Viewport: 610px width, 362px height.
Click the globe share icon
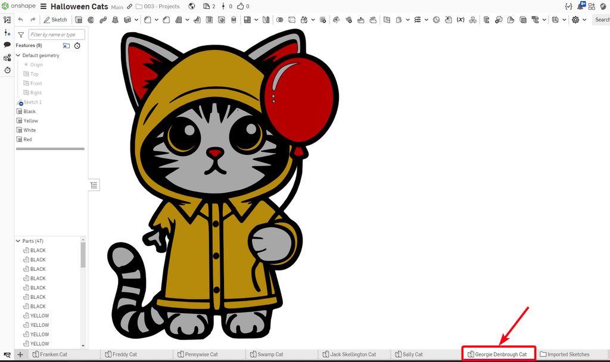191,6
